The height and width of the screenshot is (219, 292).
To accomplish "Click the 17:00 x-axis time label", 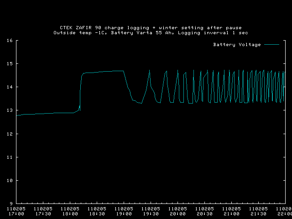I will click(16, 214).
